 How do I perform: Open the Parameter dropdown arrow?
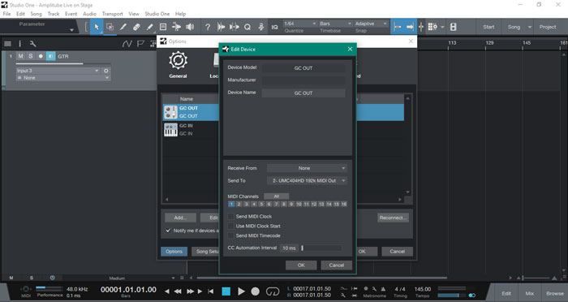[x=71, y=30]
